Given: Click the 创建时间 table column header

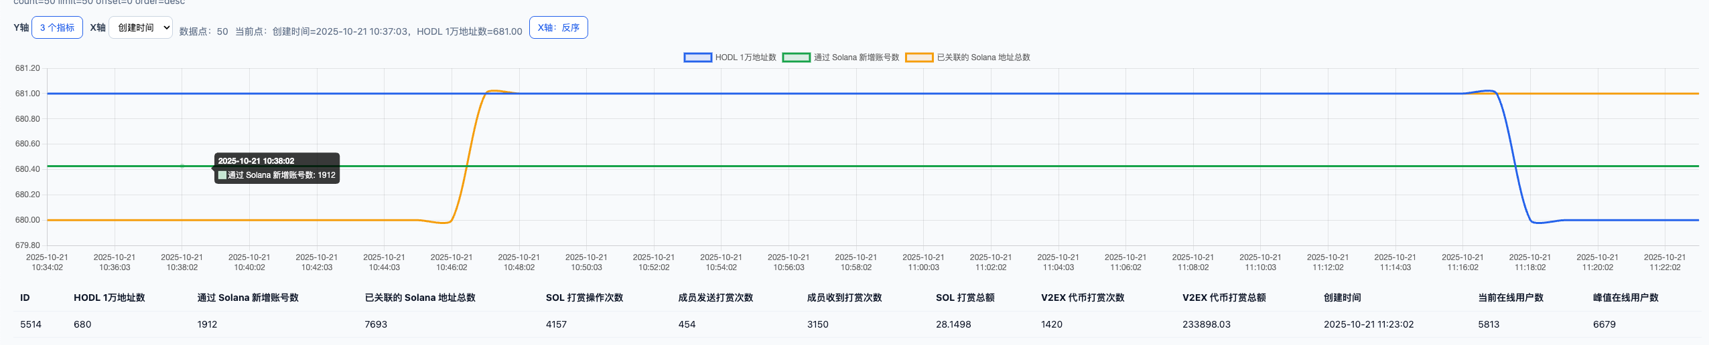Looking at the screenshot, I should coord(1342,298).
